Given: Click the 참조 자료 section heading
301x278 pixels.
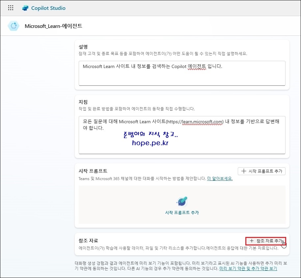Looking at the screenshot, I should (88, 241).
